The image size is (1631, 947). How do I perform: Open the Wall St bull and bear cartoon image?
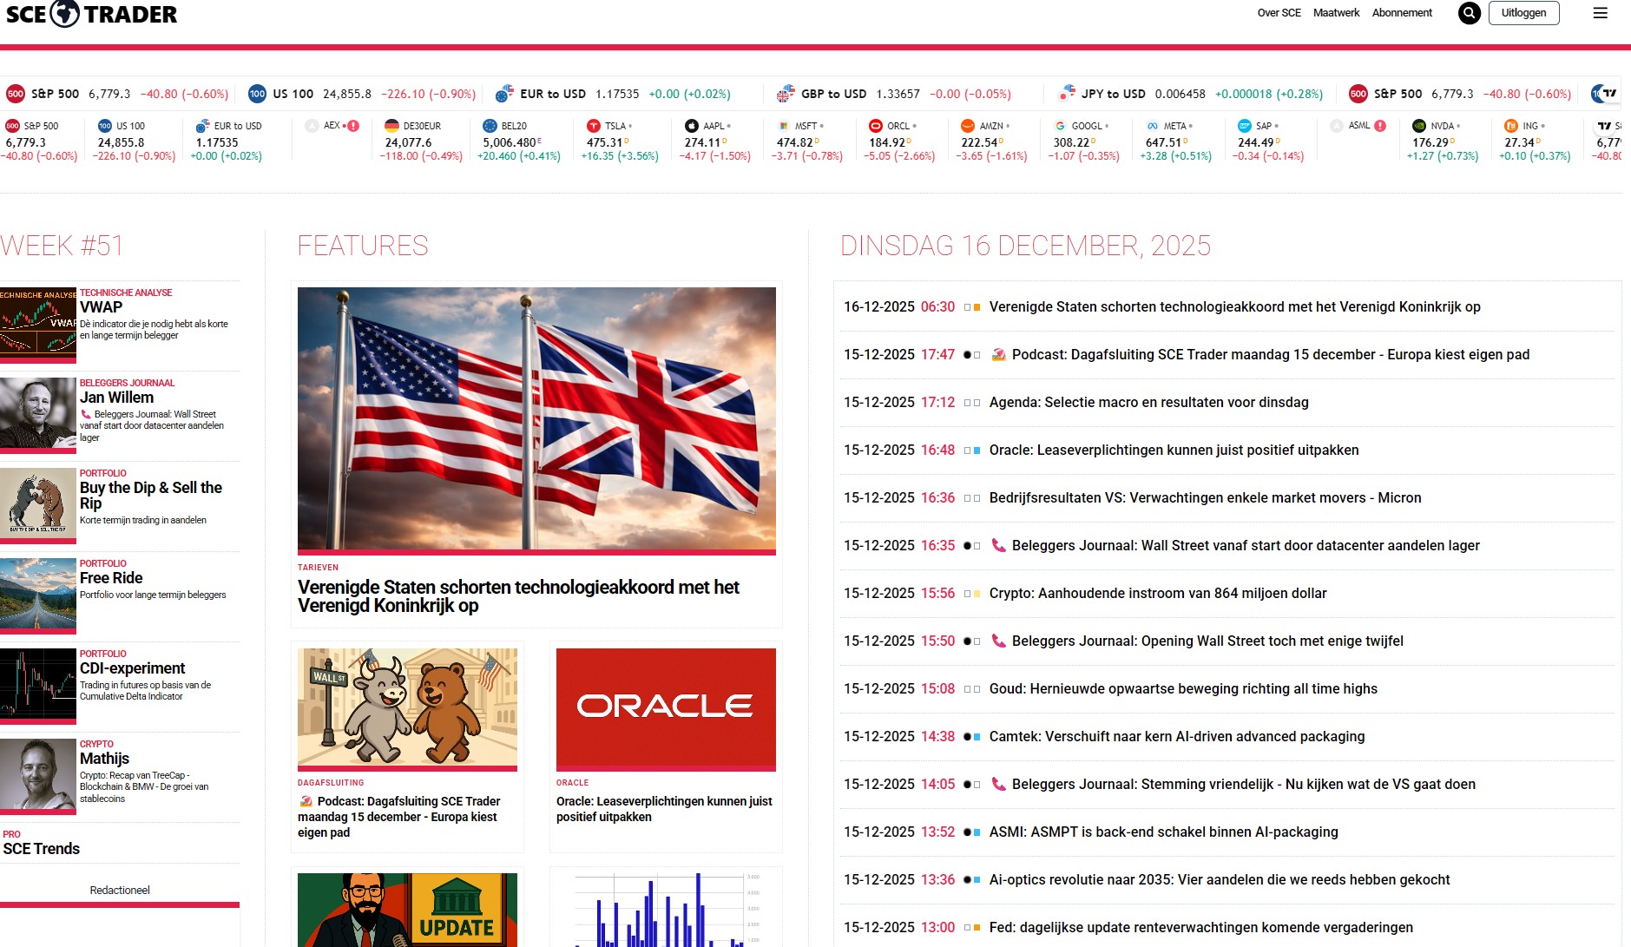coord(407,707)
